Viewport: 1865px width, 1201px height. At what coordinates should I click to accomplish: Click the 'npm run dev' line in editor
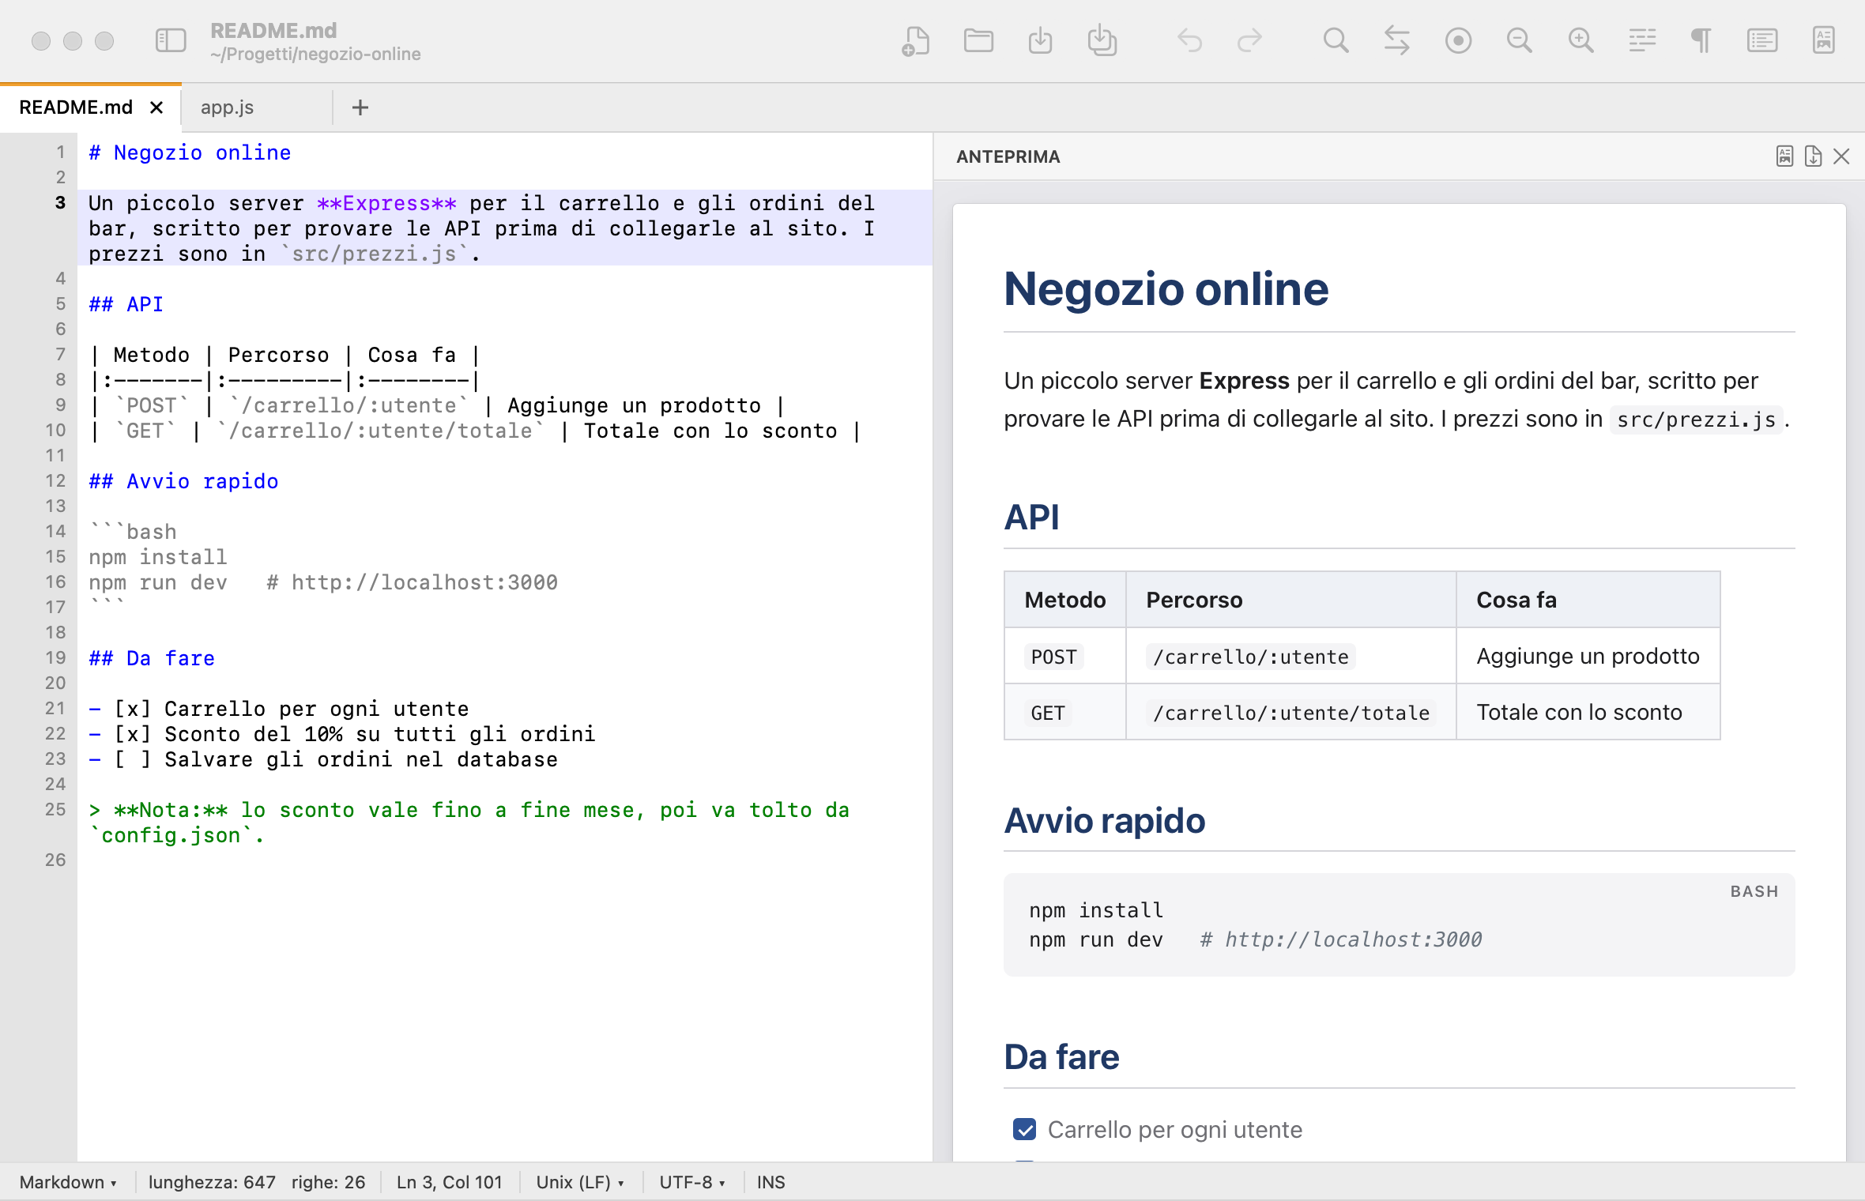322,582
